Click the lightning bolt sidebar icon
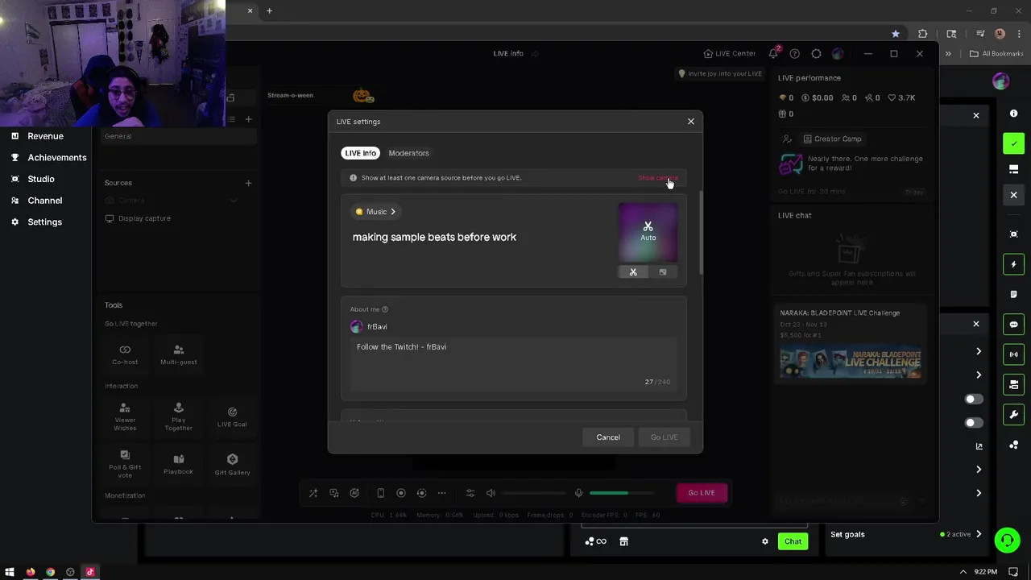 tap(1014, 264)
